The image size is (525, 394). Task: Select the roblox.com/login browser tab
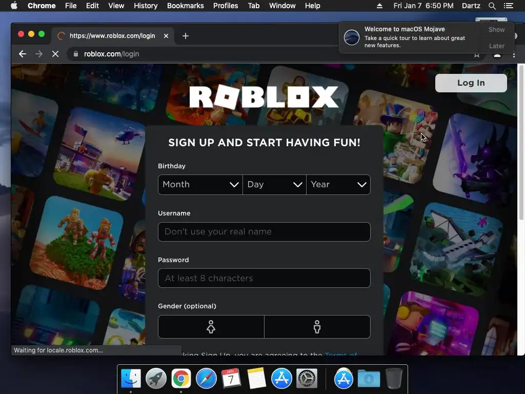tap(112, 36)
